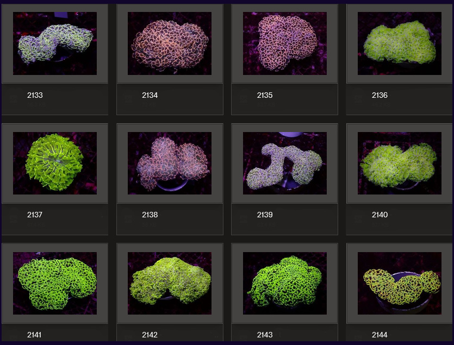
Task: Open the coral image above label 2135
Action: [284, 43]
